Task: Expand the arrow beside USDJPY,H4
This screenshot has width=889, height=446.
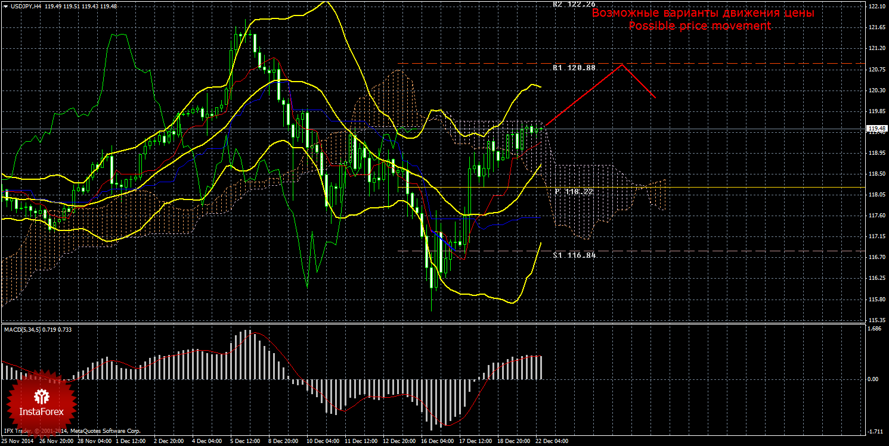Action: click(x=5, y=6)
